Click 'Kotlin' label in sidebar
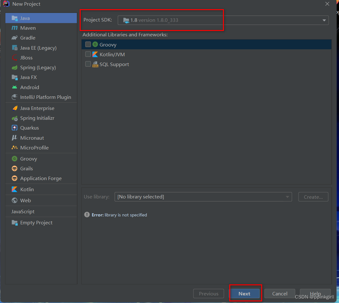 pyautogui.click(x=27, y=189)
